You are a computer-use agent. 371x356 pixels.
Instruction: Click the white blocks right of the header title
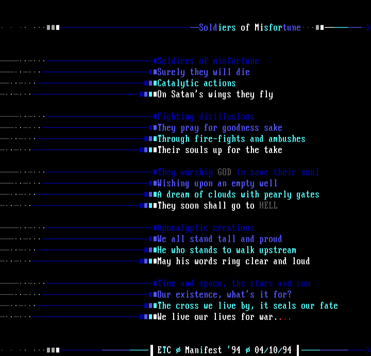point(320,27)
